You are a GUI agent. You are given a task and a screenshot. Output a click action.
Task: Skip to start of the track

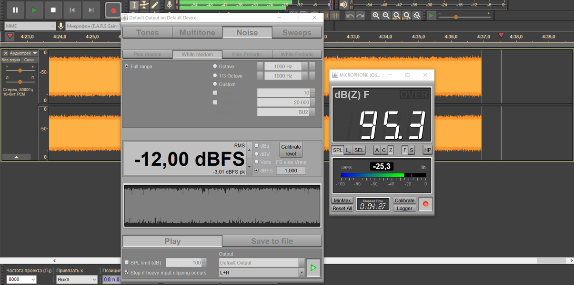[x=72, y=9]
